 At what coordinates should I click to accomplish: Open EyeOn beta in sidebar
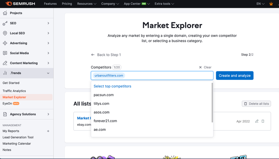11,104
